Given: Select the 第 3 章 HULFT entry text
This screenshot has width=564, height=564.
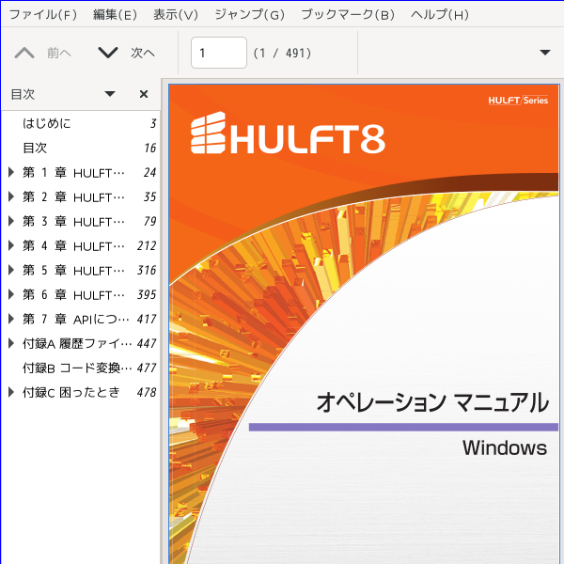Looking at the screenshot, I should click(73, 222).
